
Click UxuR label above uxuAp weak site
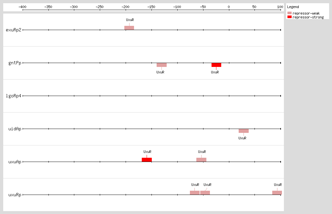pos(202,152)
